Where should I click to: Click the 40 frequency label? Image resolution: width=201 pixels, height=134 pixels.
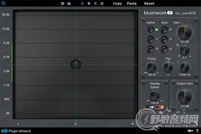(7, 113)
